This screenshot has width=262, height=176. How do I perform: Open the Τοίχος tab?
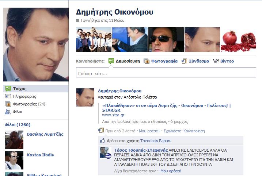point(35,89)
